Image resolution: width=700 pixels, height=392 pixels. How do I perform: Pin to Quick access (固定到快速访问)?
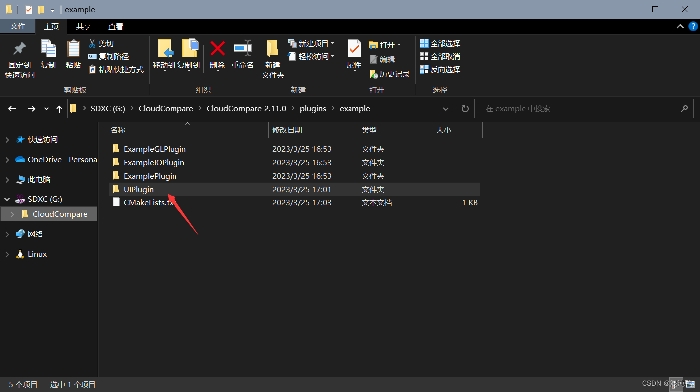click(20, 59)
